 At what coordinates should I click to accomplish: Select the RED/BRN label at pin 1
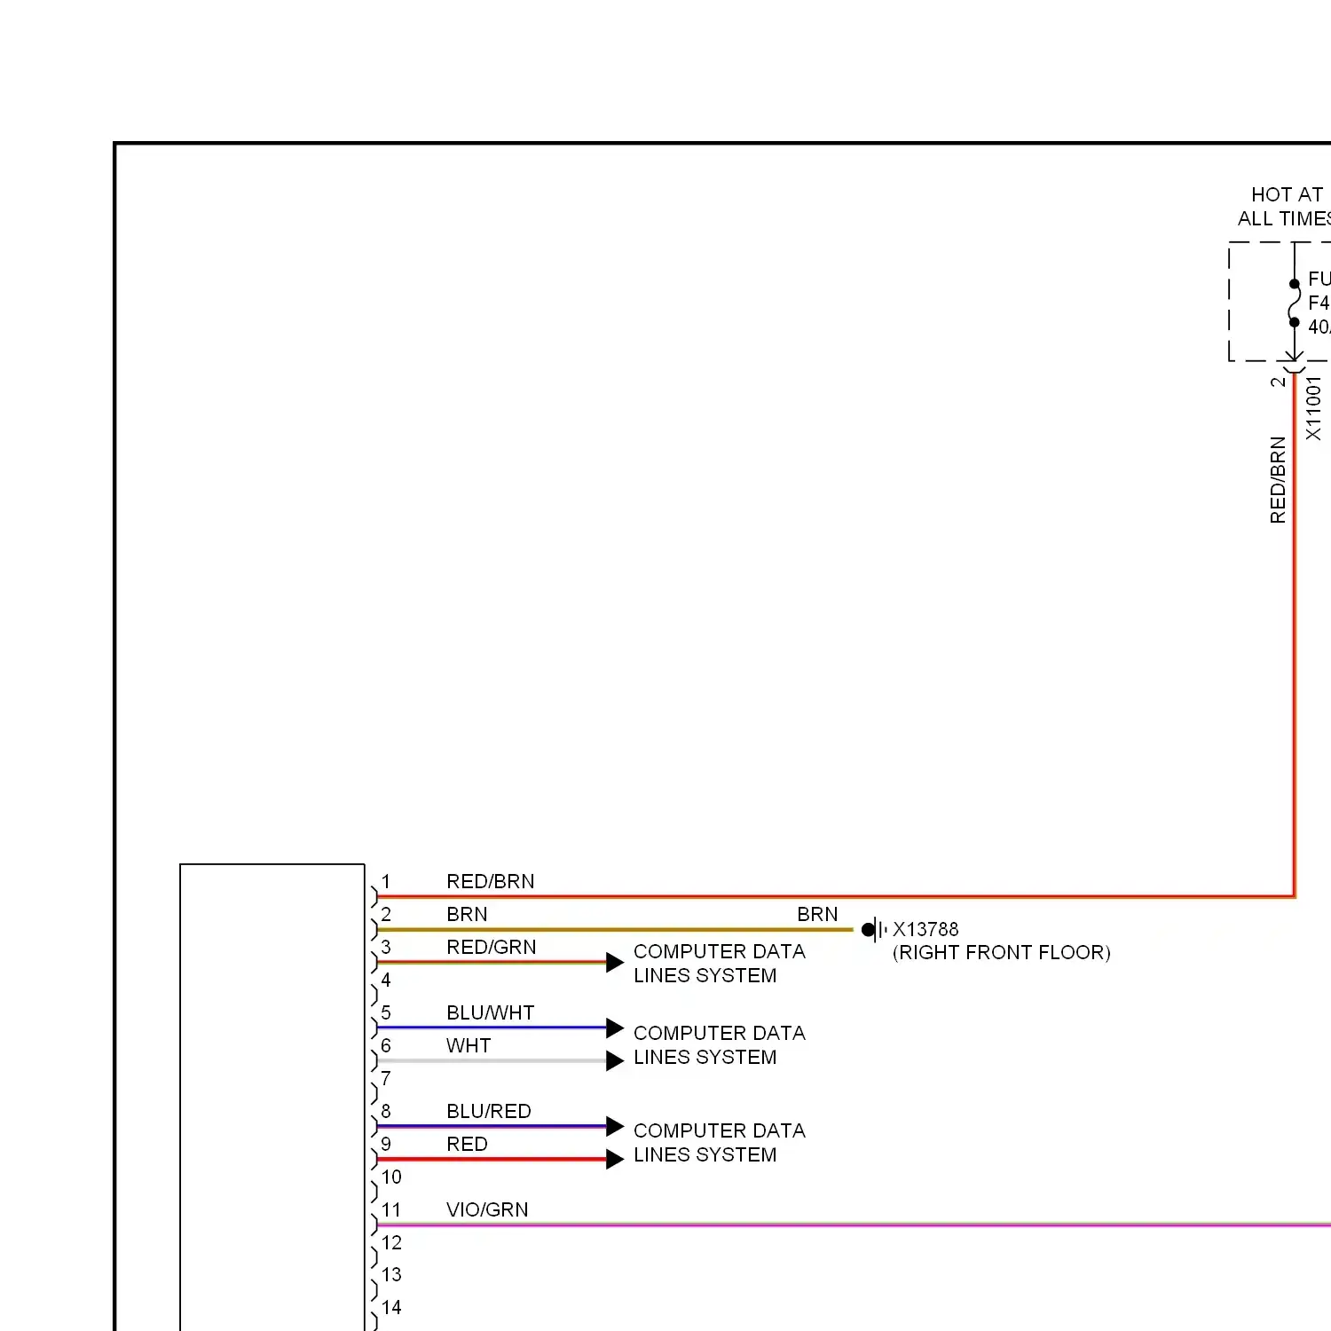tap(491, 881)
